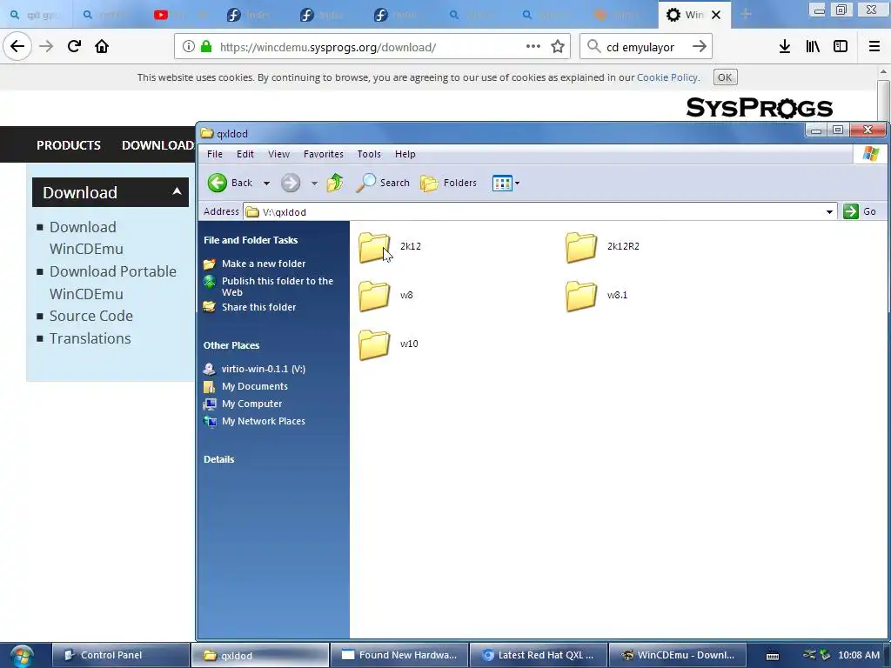This screenshot has width=891, height=668.
Task: Click the Go button beside address bar
Action: point(861,211)
